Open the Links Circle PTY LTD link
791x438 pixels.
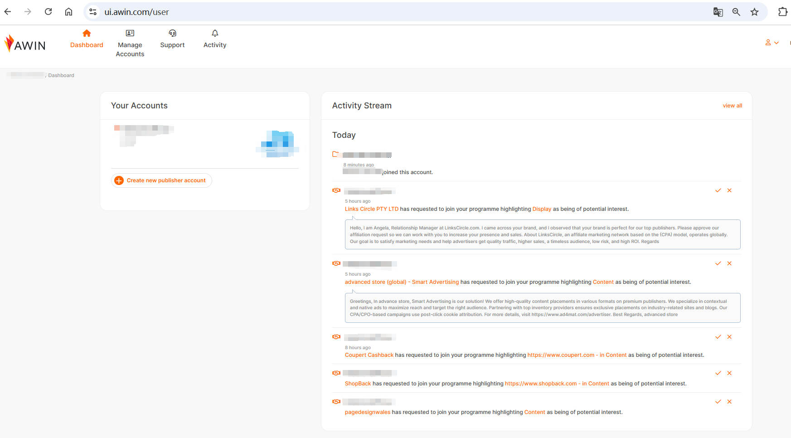click(371, 209)
